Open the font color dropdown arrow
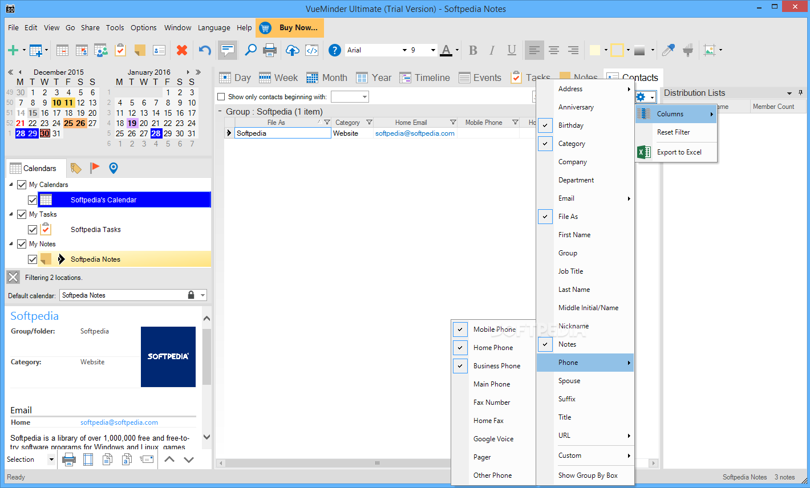 [x=457, y=50]
